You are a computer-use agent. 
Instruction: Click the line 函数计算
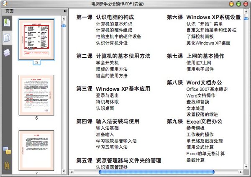(x=195, y=160)
